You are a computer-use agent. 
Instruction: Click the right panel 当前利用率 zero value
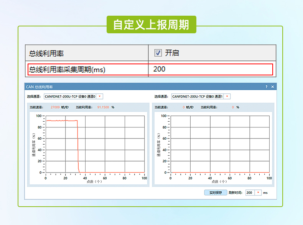(x=233, y=107)
